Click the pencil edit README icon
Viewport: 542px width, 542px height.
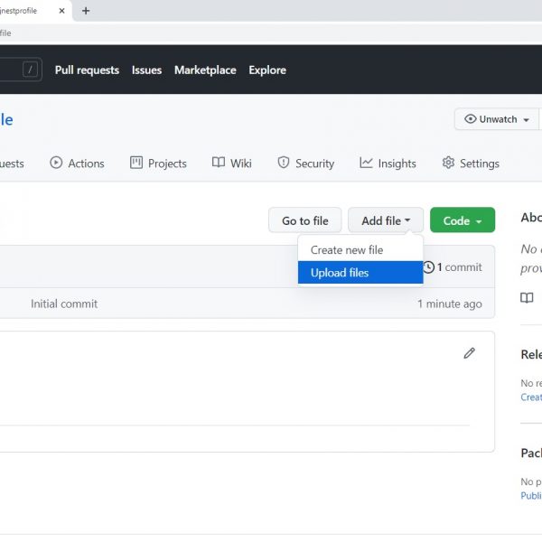[469, 353]
